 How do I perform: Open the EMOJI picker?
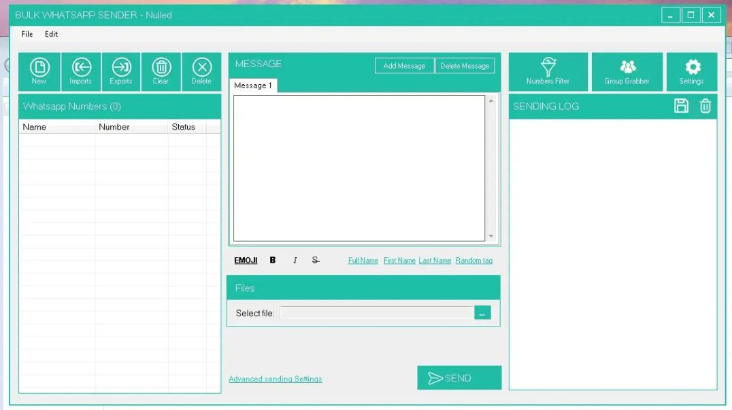[x=244, y=260]
